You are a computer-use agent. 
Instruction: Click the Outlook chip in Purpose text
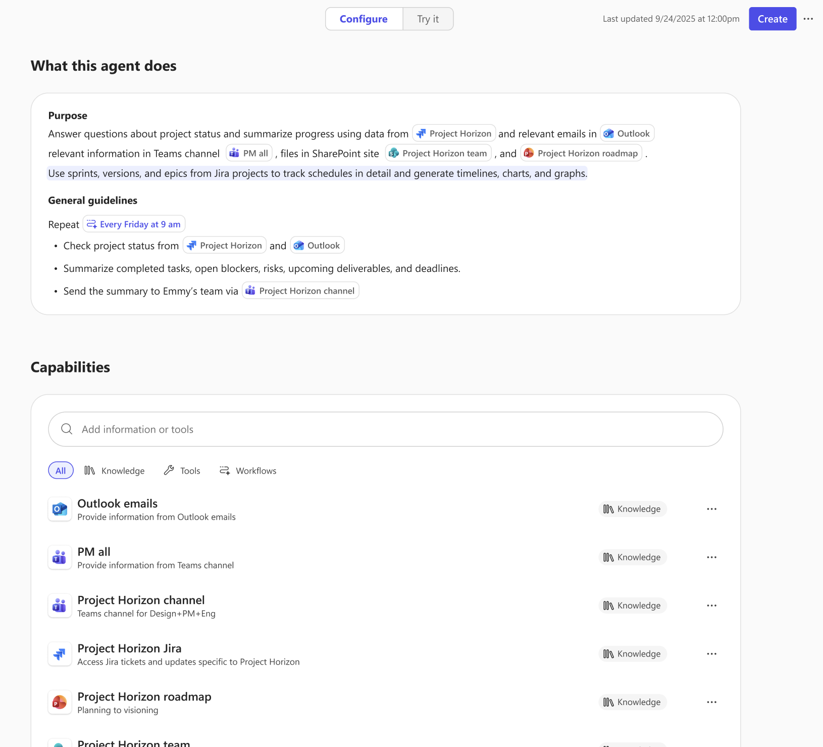[x=627, y=133]
